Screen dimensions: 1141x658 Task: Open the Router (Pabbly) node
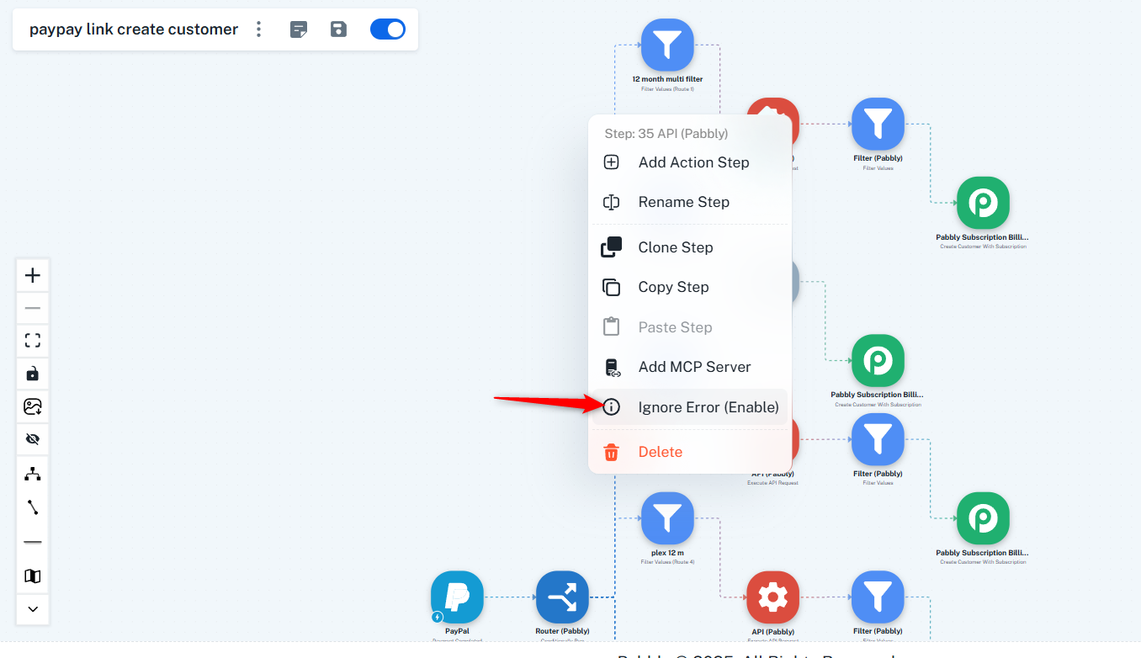click(562, 597)
